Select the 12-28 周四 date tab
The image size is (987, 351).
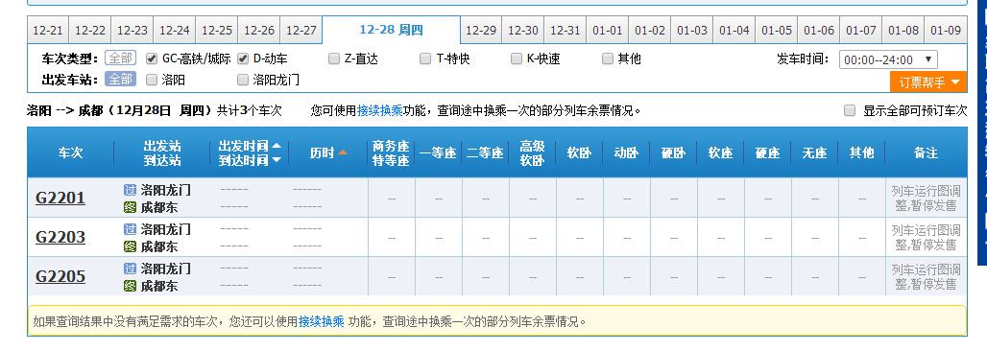point(391,30)
